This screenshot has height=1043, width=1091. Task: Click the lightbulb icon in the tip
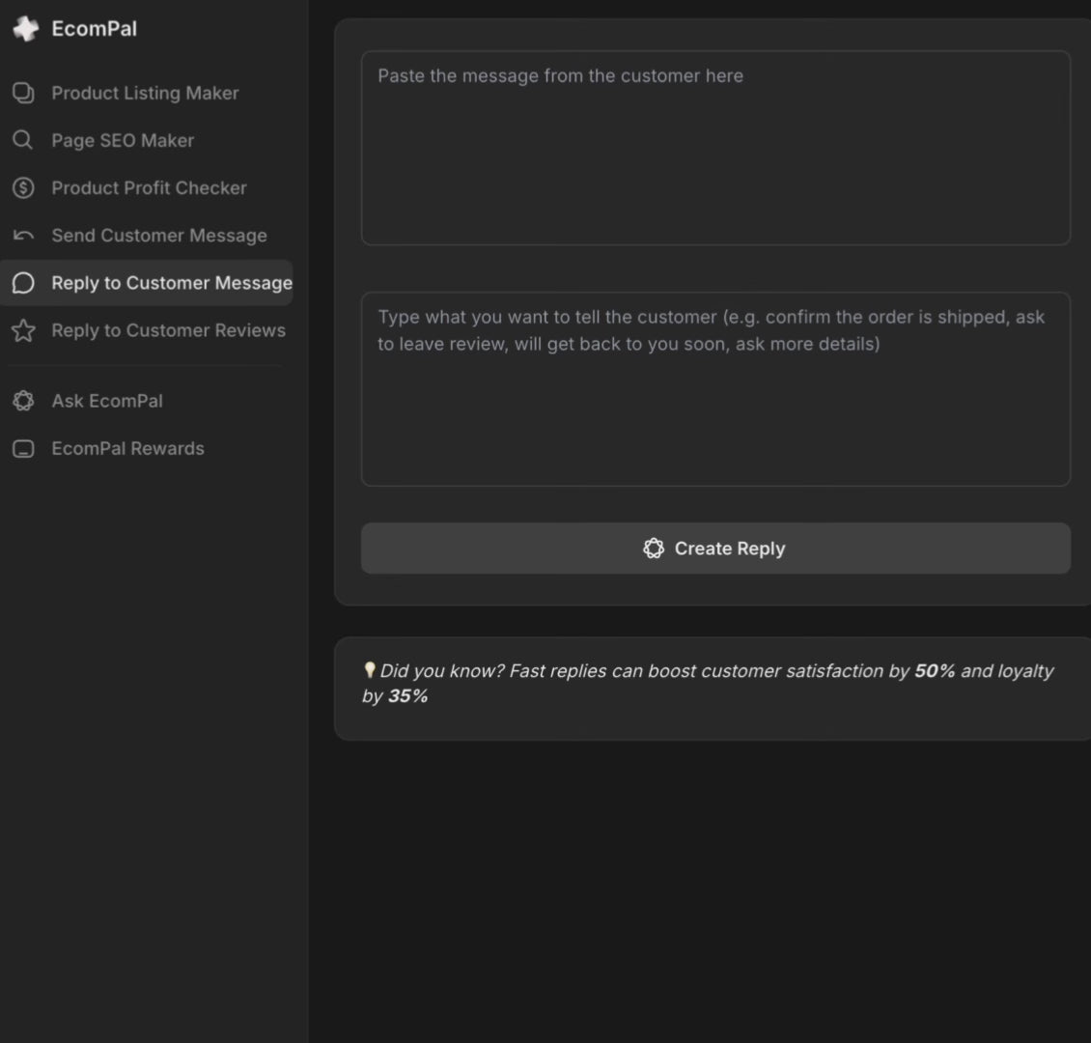pos(369,670)
